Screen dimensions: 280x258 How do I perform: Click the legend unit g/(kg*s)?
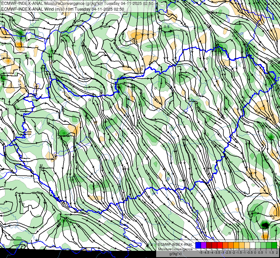[175, 254]
